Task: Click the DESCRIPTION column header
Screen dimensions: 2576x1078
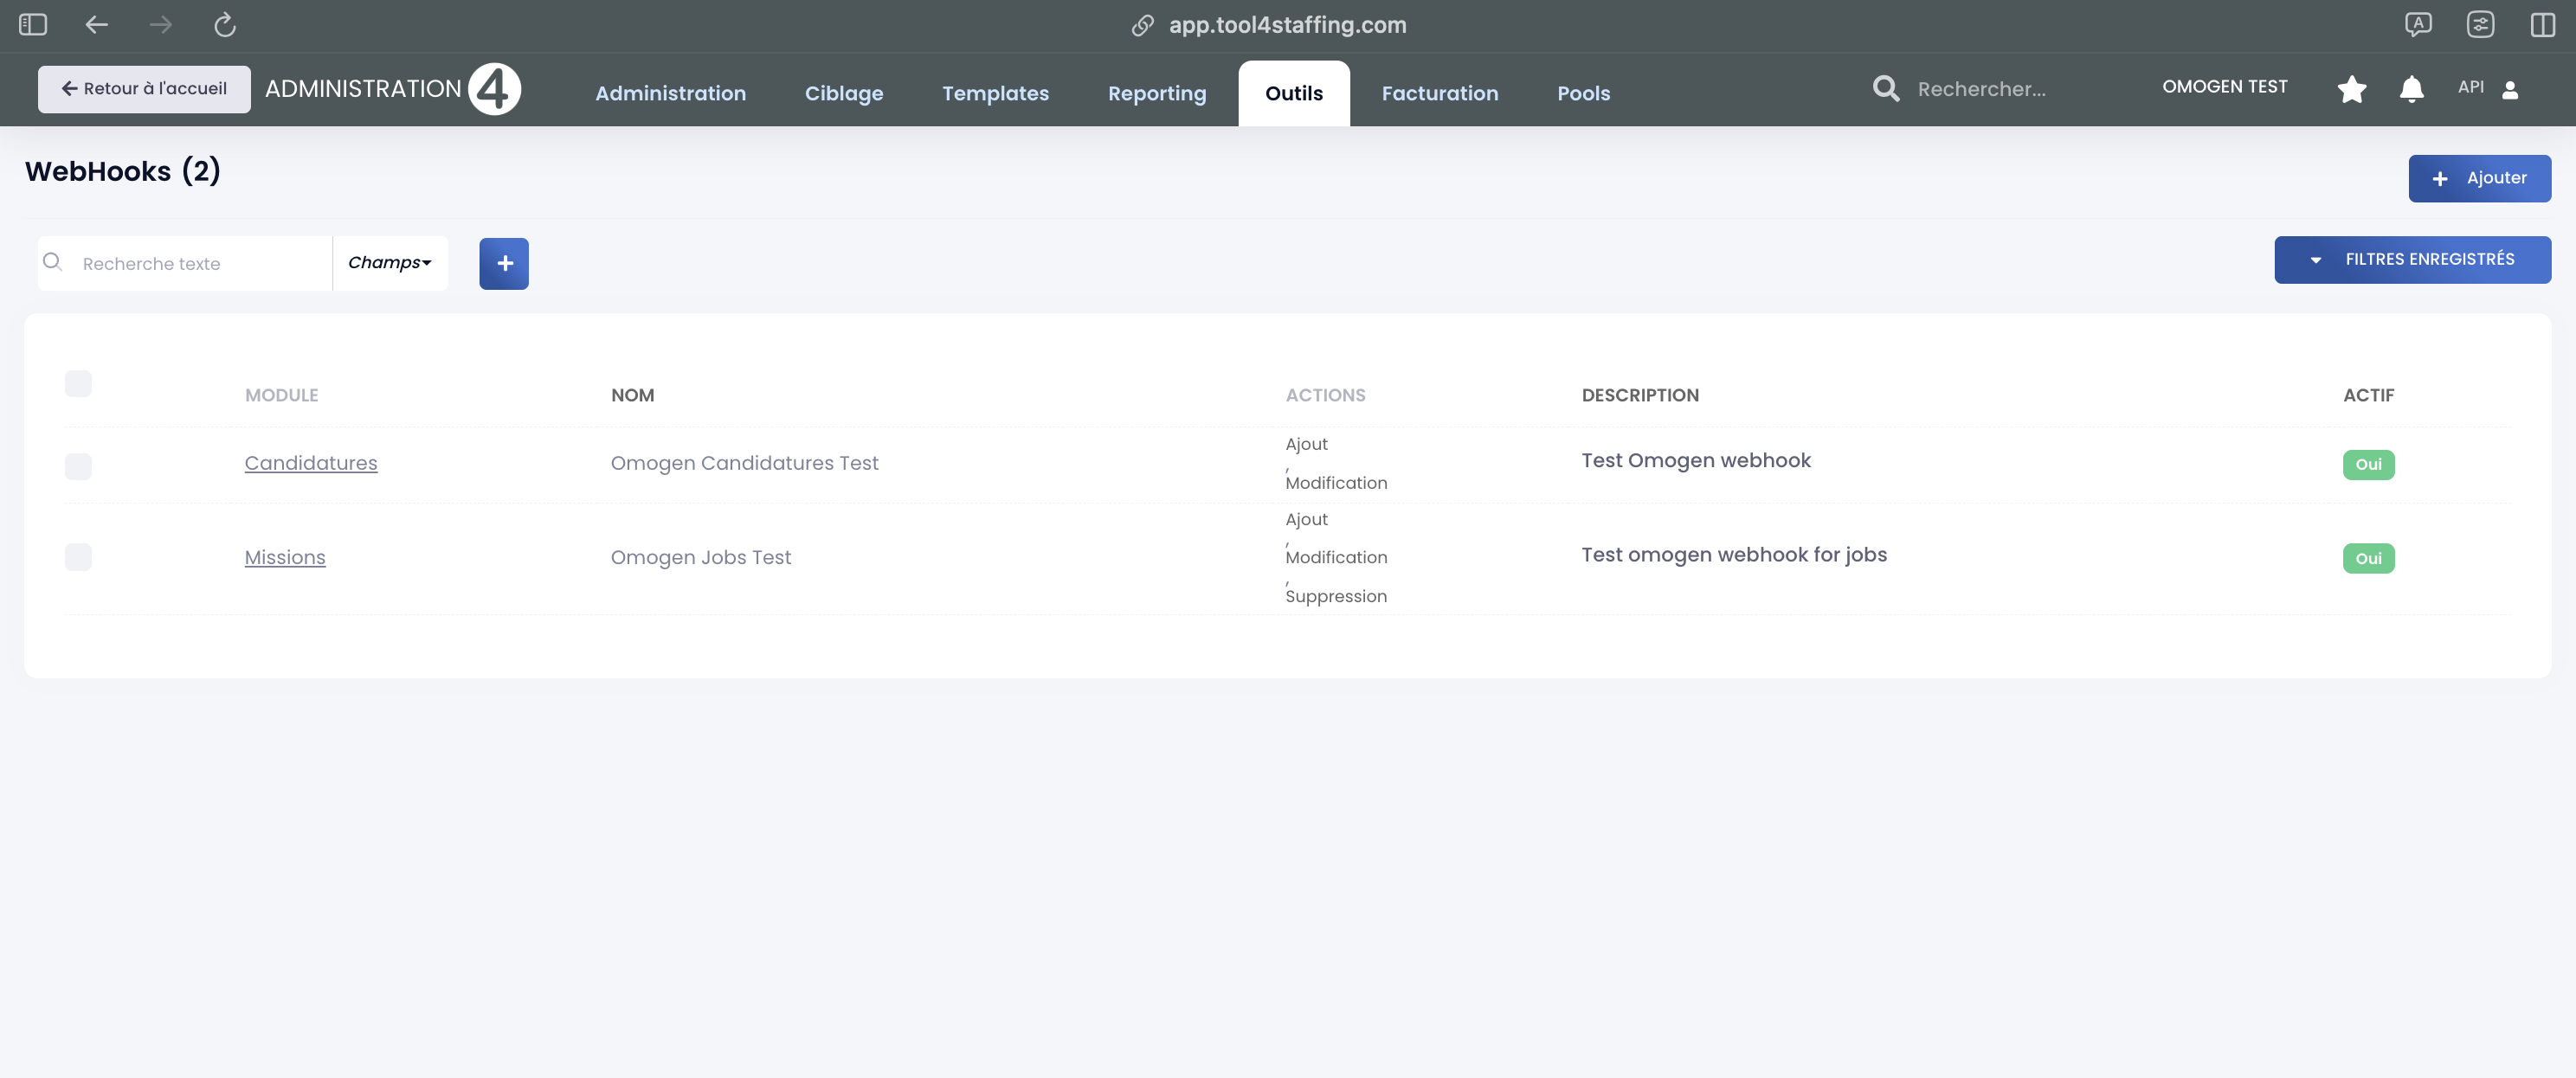Action: point(1640,395)
